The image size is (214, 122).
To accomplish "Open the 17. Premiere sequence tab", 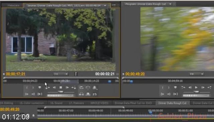I will [x=77, y=103].
